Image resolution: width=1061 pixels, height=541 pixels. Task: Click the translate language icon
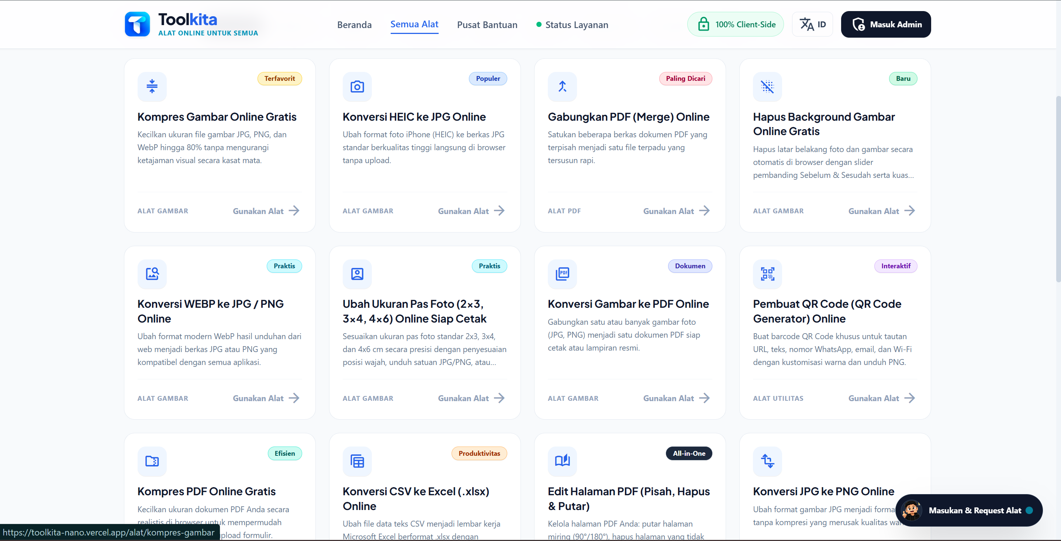coord(806,24)
